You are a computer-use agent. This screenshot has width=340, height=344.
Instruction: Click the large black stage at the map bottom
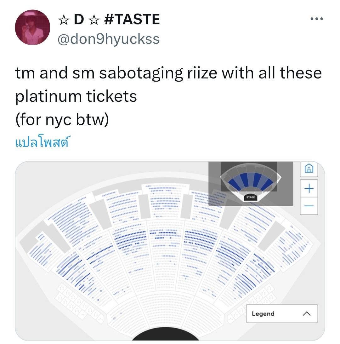(x=165, y=335)
